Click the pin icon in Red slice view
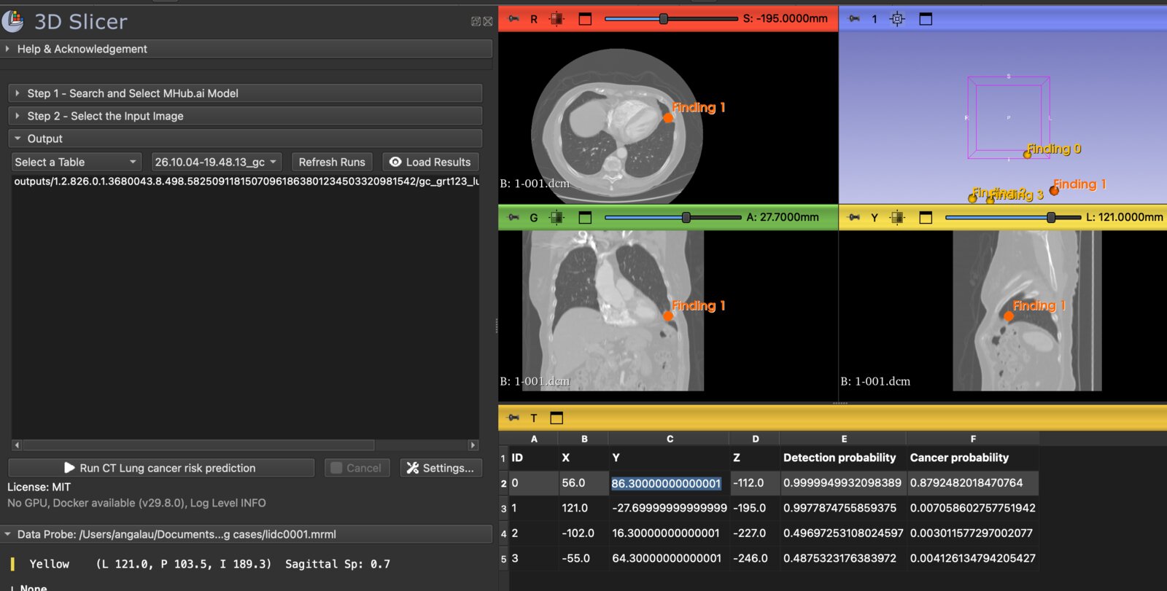The height and width of the screenshot is (591, 1167). click(513, 19)
